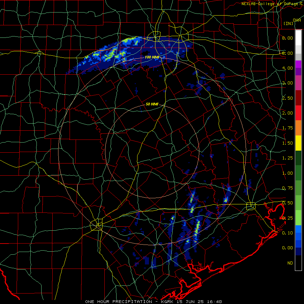
Task: Select the yellow legend swatch
Action: (x=298, y=143)
